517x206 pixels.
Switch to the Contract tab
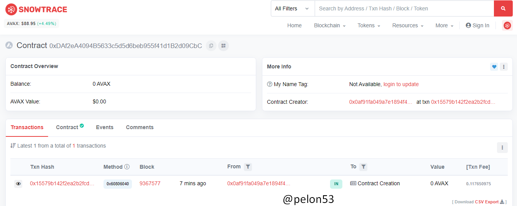tap(70, 127)
